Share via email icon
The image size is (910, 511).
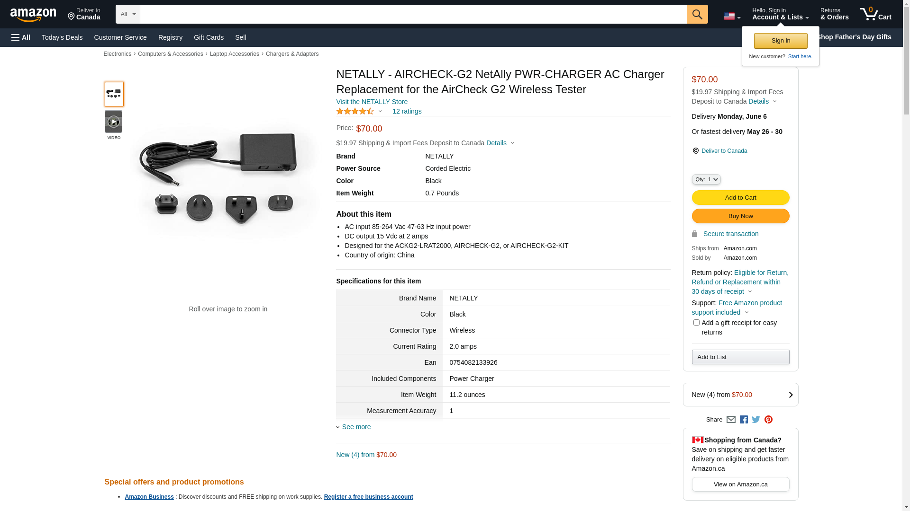tap(731, 420)
